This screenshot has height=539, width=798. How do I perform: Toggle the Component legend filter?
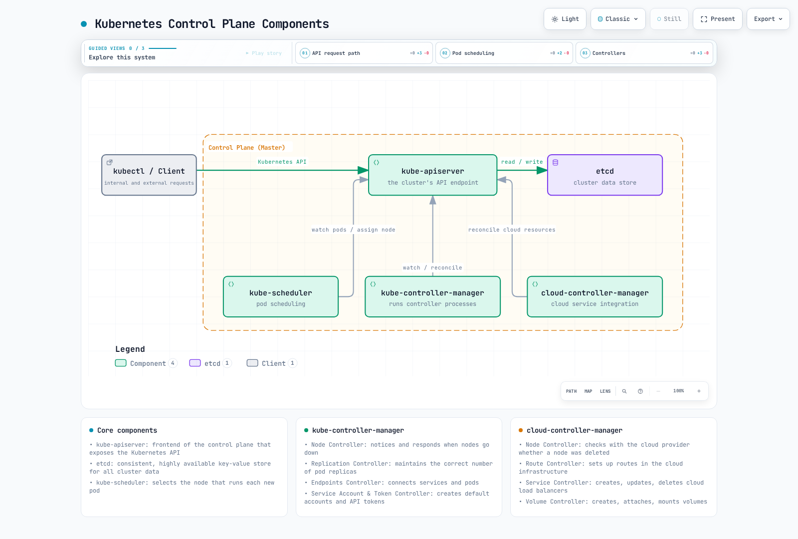click(146, 363)
